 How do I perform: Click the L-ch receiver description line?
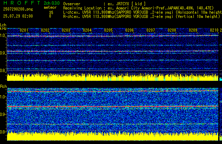click(x=143, y=12)
